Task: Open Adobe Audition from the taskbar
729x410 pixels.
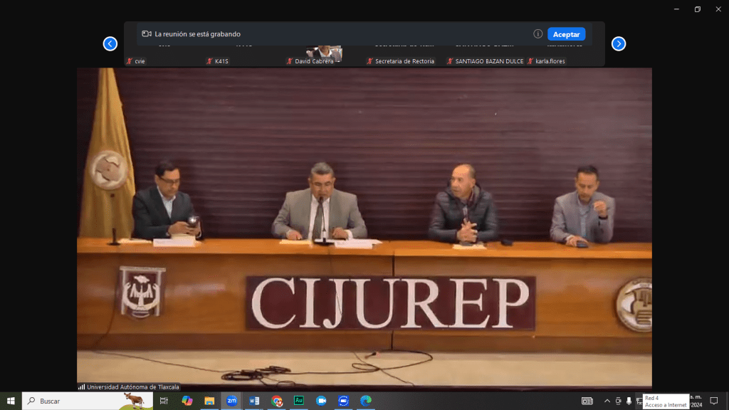Action: pos(299,401)
